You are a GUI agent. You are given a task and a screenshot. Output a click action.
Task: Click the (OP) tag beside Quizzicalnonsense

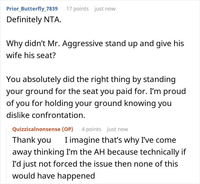point(67,129)
